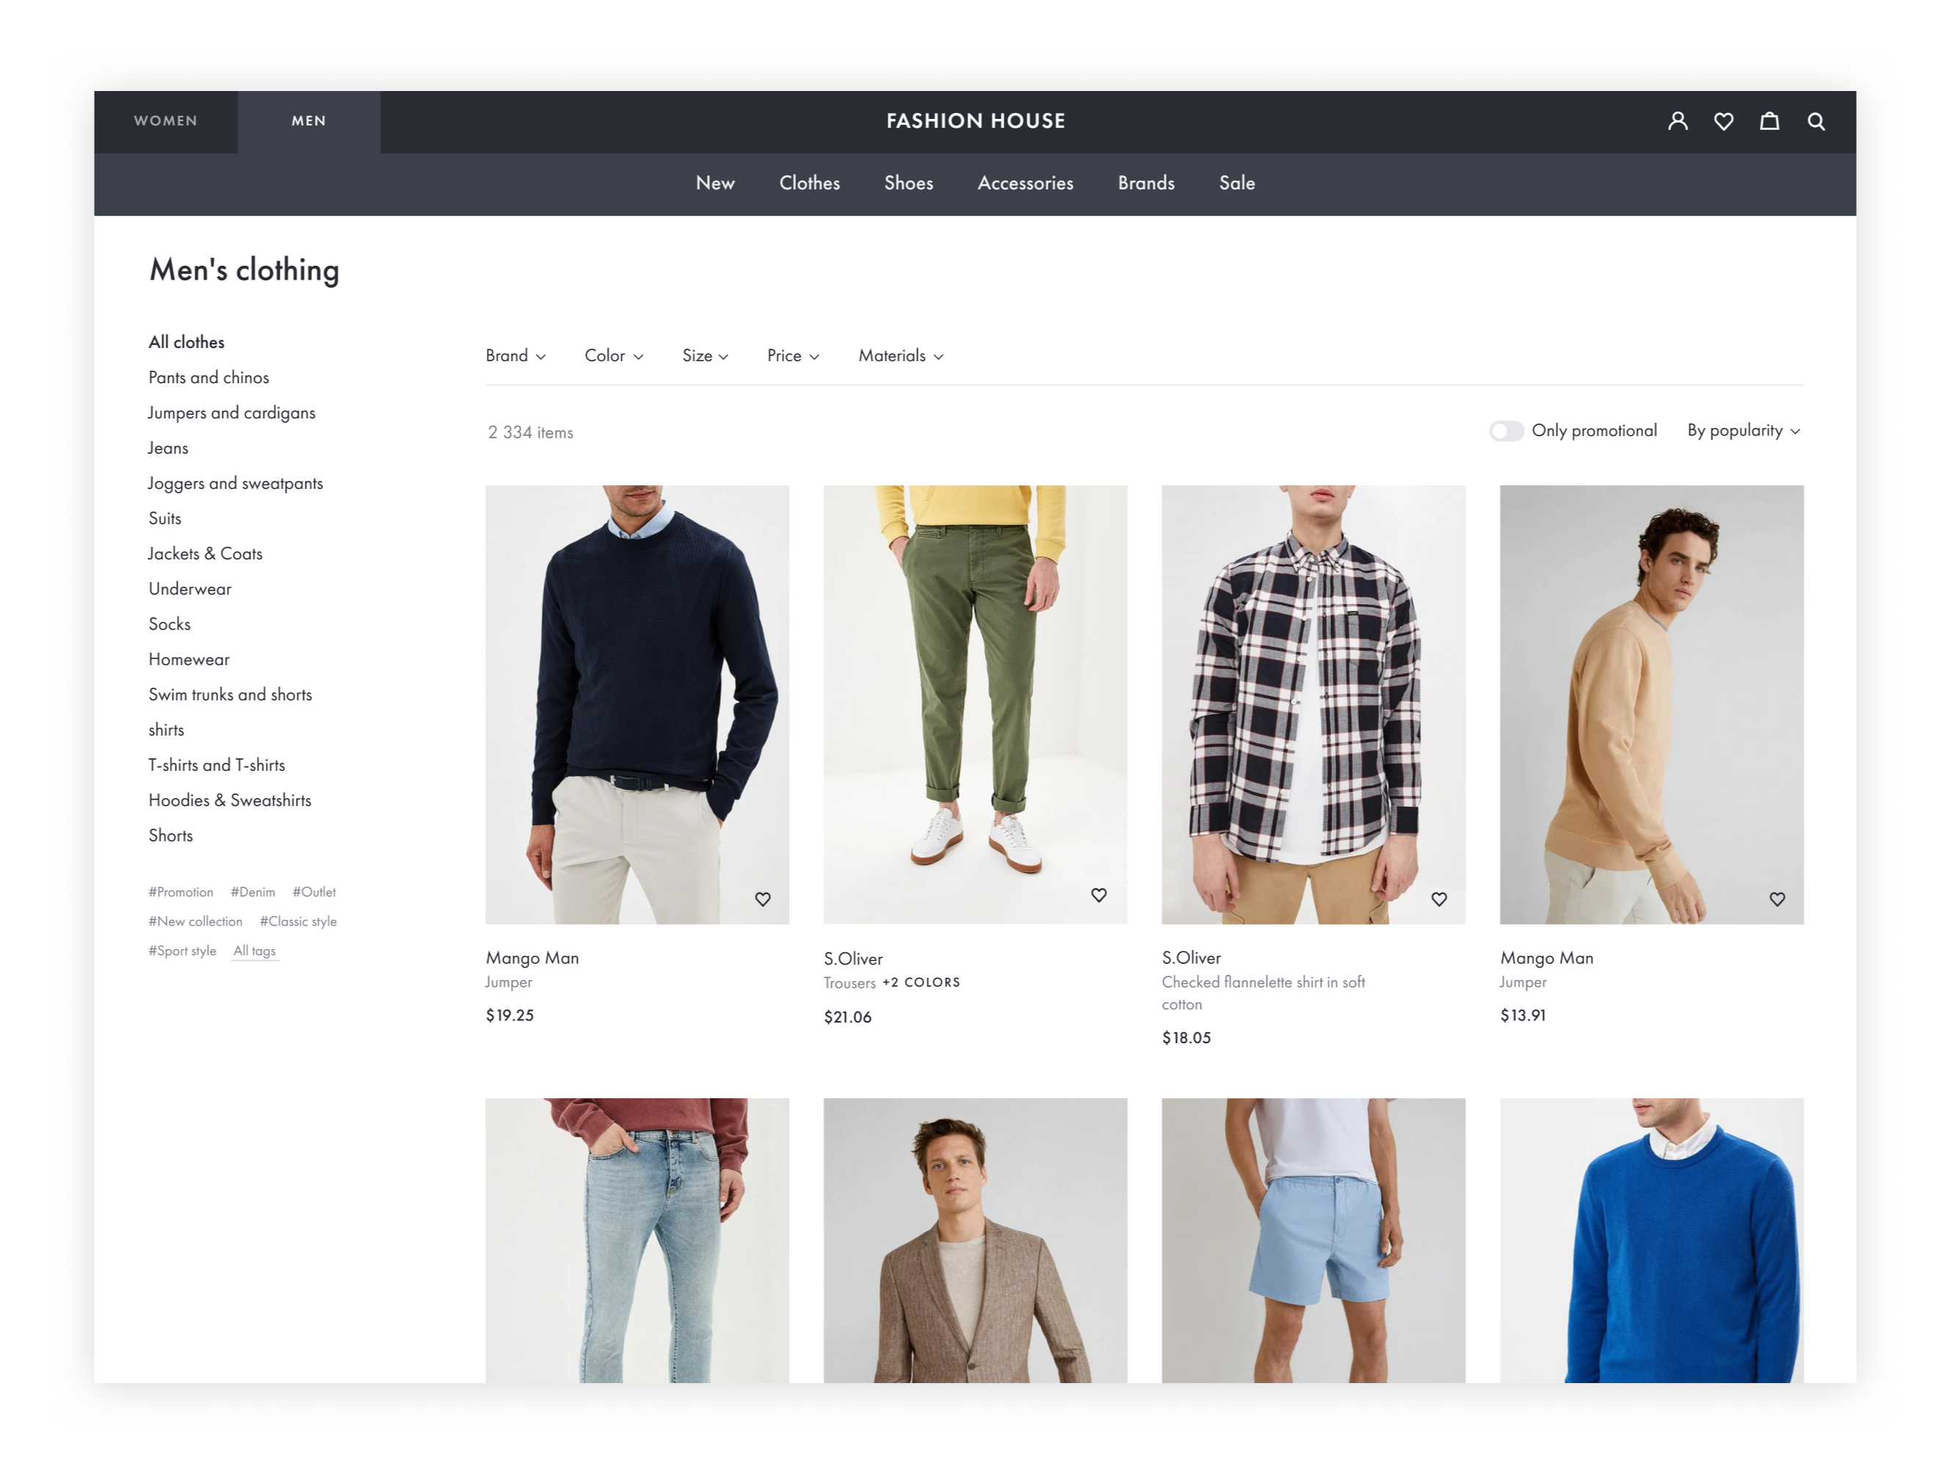
Task: Open the bright blue sweater photo
Action: pyautogui.click(x=1652, y=1240)
